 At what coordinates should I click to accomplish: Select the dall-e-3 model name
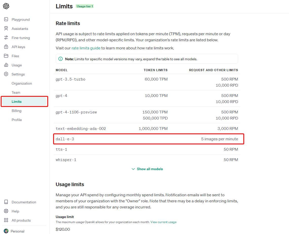(x=65, y=139)
